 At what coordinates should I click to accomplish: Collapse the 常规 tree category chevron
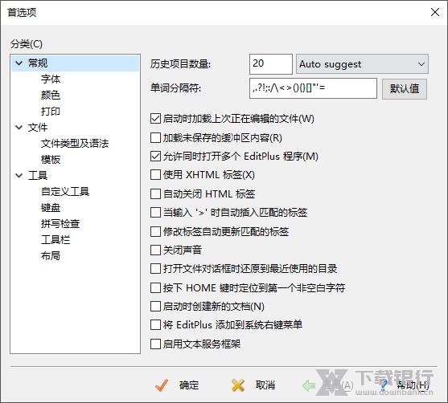tap(18, 63)
